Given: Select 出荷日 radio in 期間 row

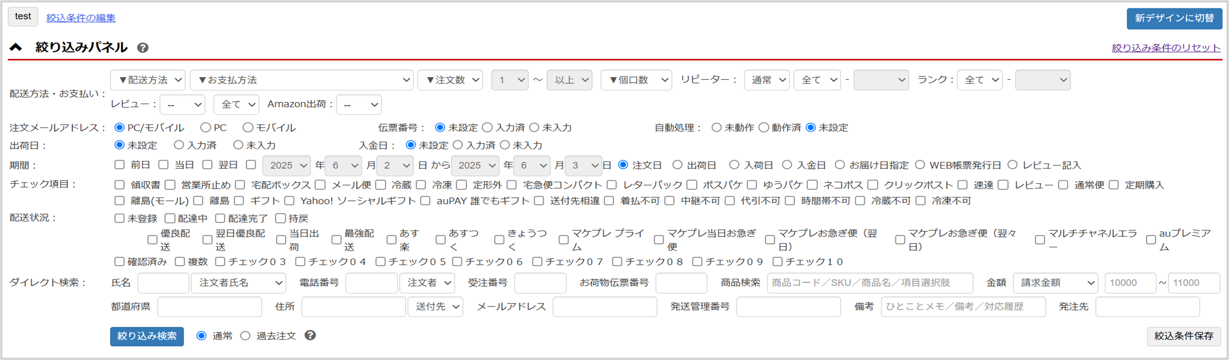Looking at the screenshot, I should [x=677, y=165].
